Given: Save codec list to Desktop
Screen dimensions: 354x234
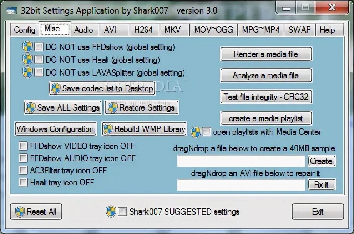Looking at the screenshot, I should point(102,88).
